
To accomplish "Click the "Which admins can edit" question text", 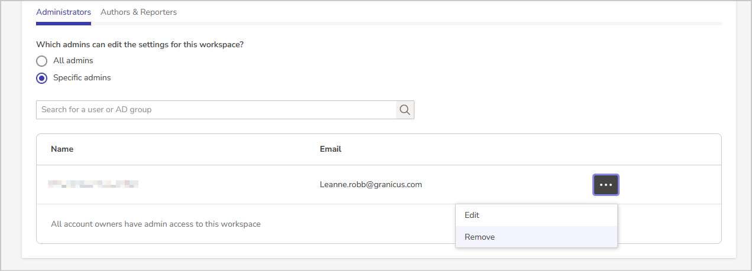I will 140,44.
